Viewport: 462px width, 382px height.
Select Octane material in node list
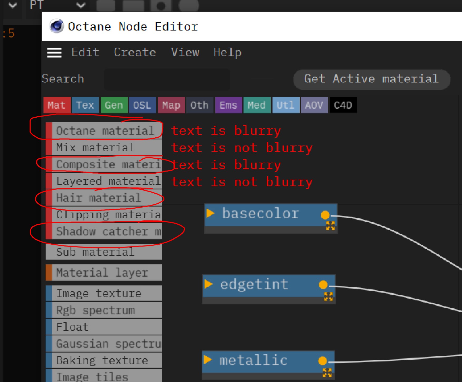tap(104, 130)
